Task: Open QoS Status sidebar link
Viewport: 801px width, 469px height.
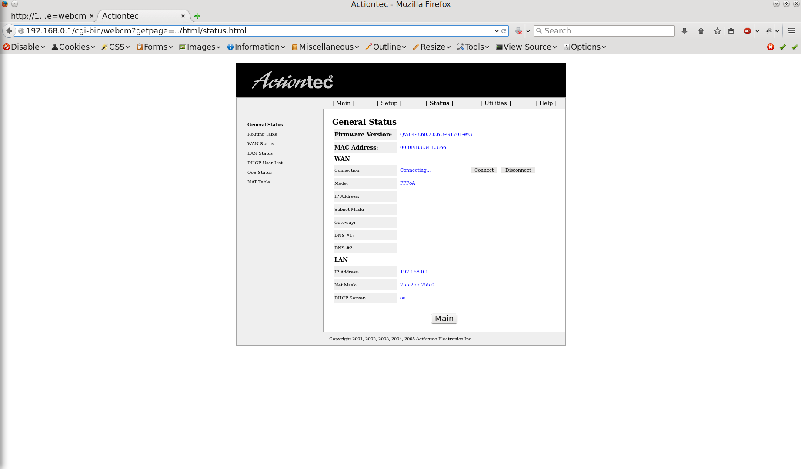Action: coord(260,172)
